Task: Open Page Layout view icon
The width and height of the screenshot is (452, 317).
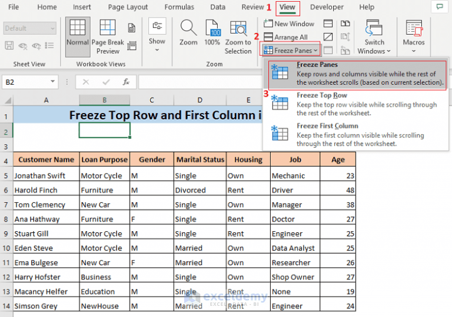Action: click(132, 28)
